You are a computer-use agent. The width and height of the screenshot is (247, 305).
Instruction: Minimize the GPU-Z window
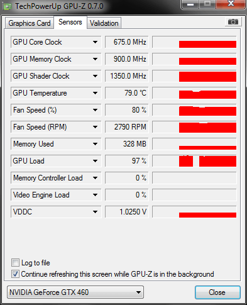[190, 4]
